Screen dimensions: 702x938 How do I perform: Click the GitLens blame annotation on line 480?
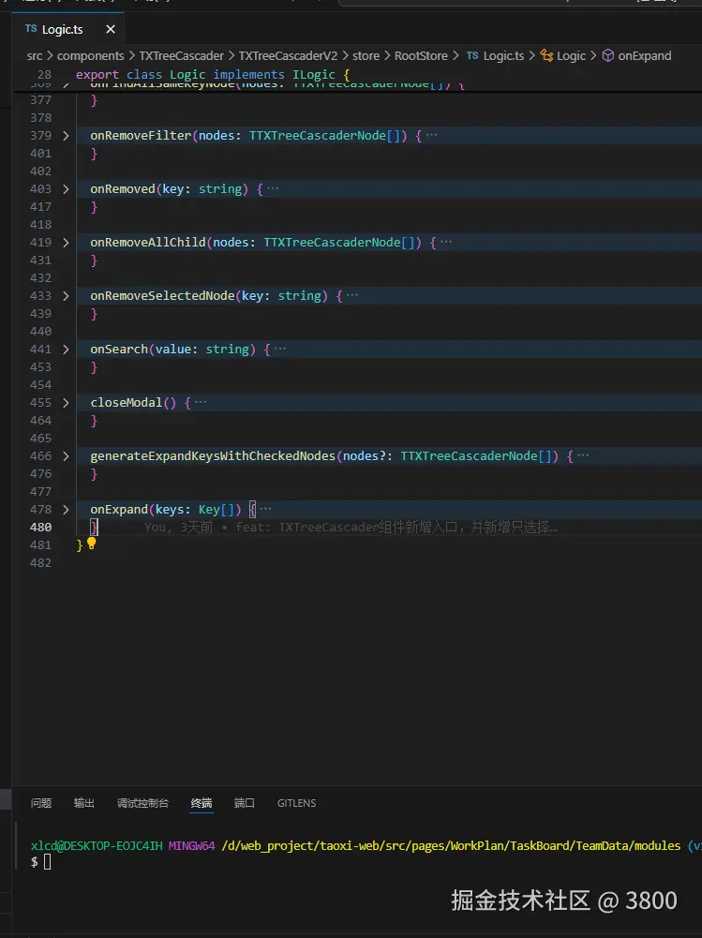(x=351, y=527)
